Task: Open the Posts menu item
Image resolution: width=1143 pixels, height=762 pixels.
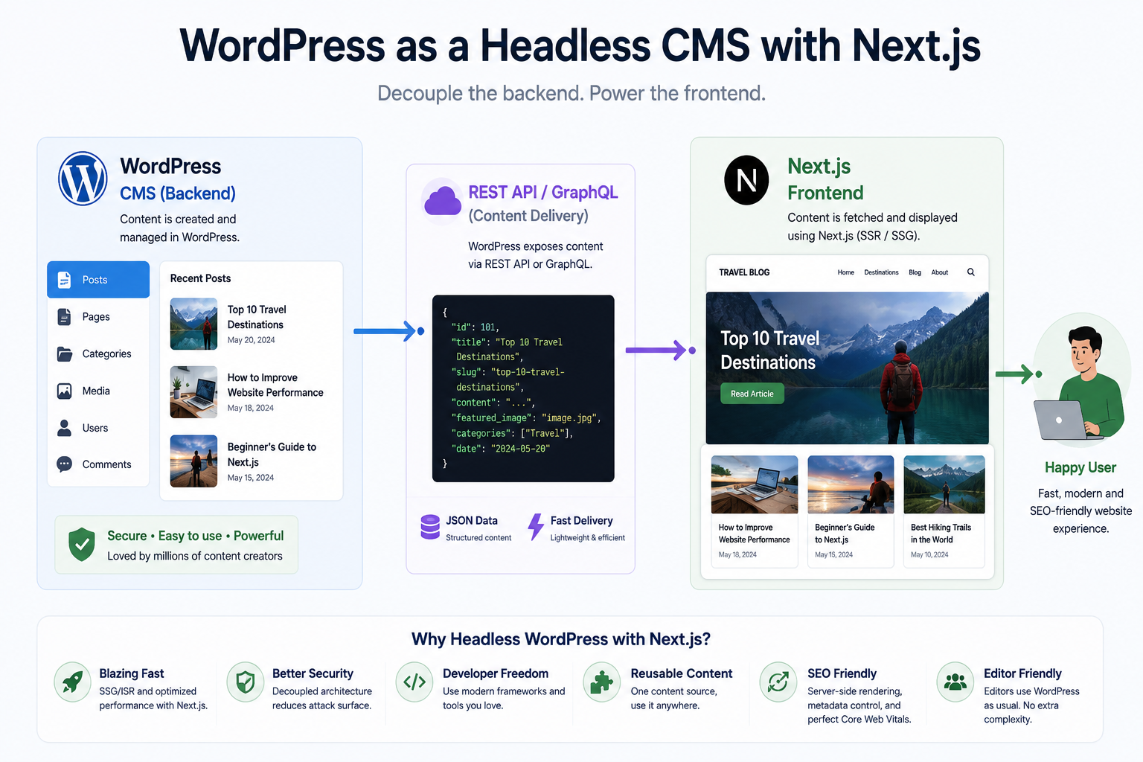Action: 98,280
